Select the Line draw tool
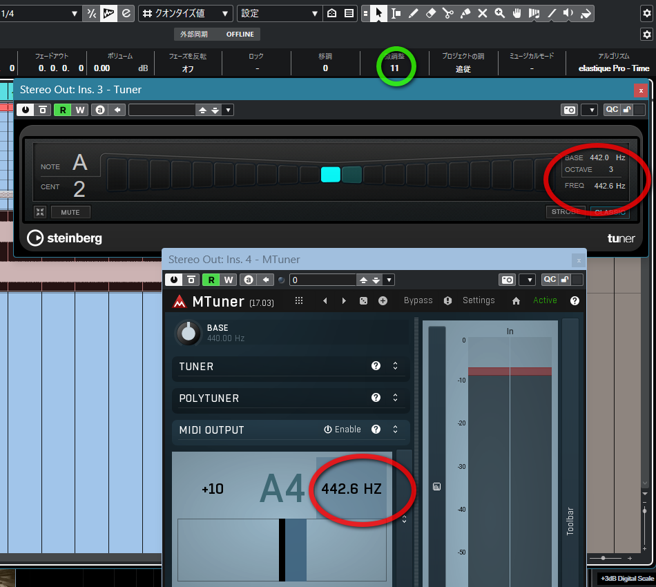 (x=552, y=13)
